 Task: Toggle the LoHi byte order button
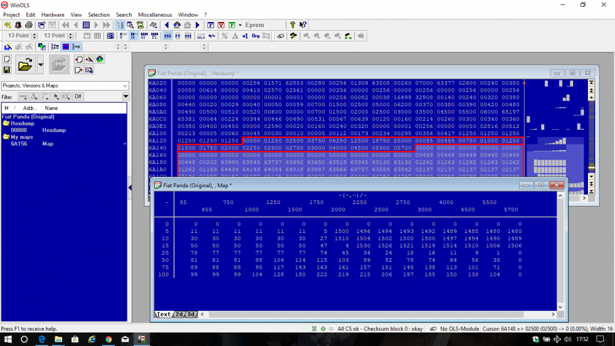pos(201,36)
